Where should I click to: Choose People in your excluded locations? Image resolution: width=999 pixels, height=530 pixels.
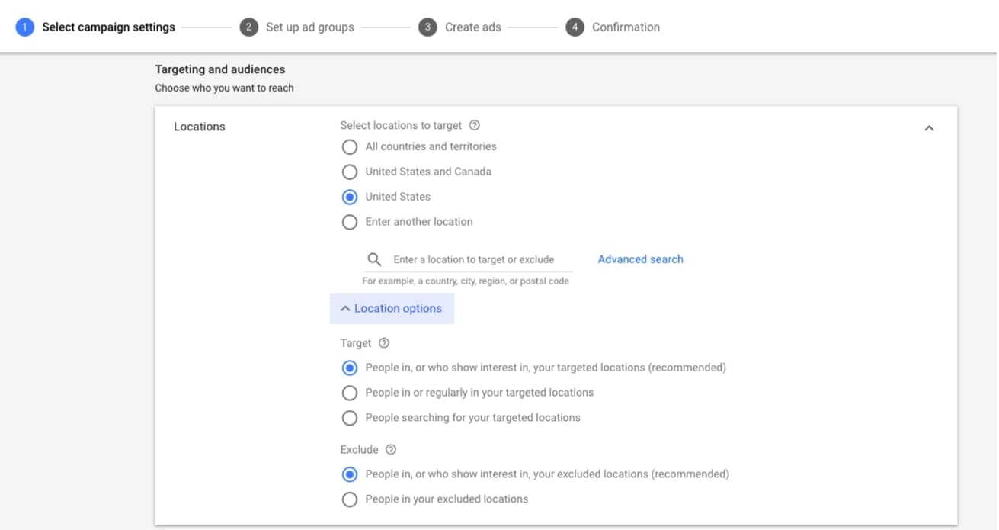point(350,499)
